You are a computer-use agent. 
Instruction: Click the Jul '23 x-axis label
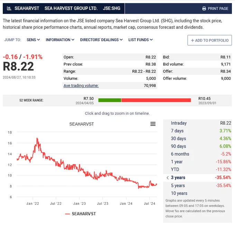click(x=103, y=203)
